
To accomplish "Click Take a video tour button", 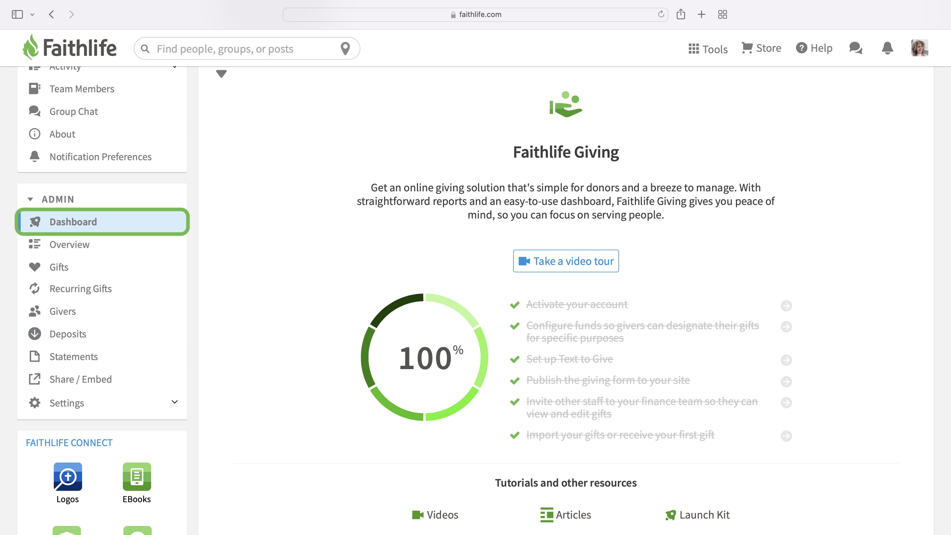I will (566, 261).
